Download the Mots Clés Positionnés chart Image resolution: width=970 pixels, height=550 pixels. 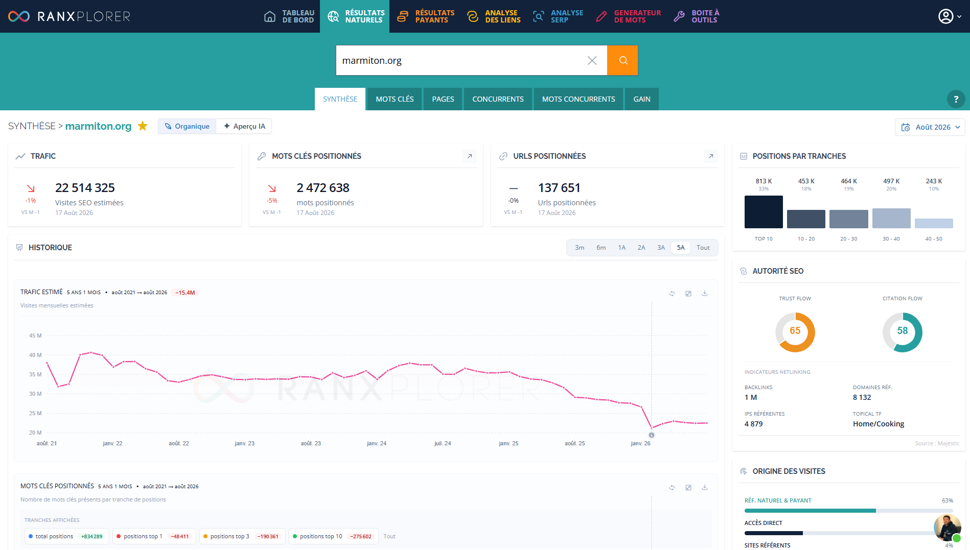(705, 488)
